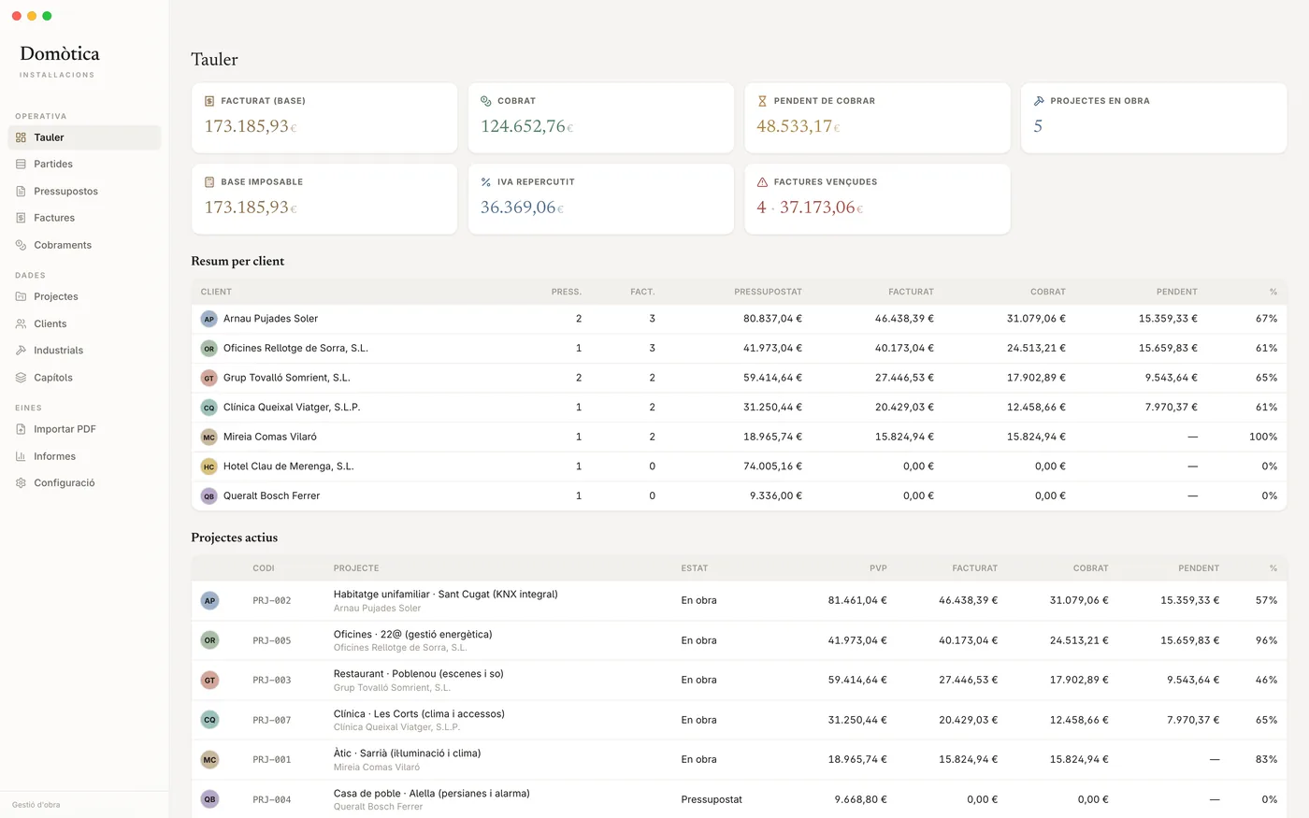Click project code PRJ-007
1309x818 pixels.
click(x=272, y=721)
